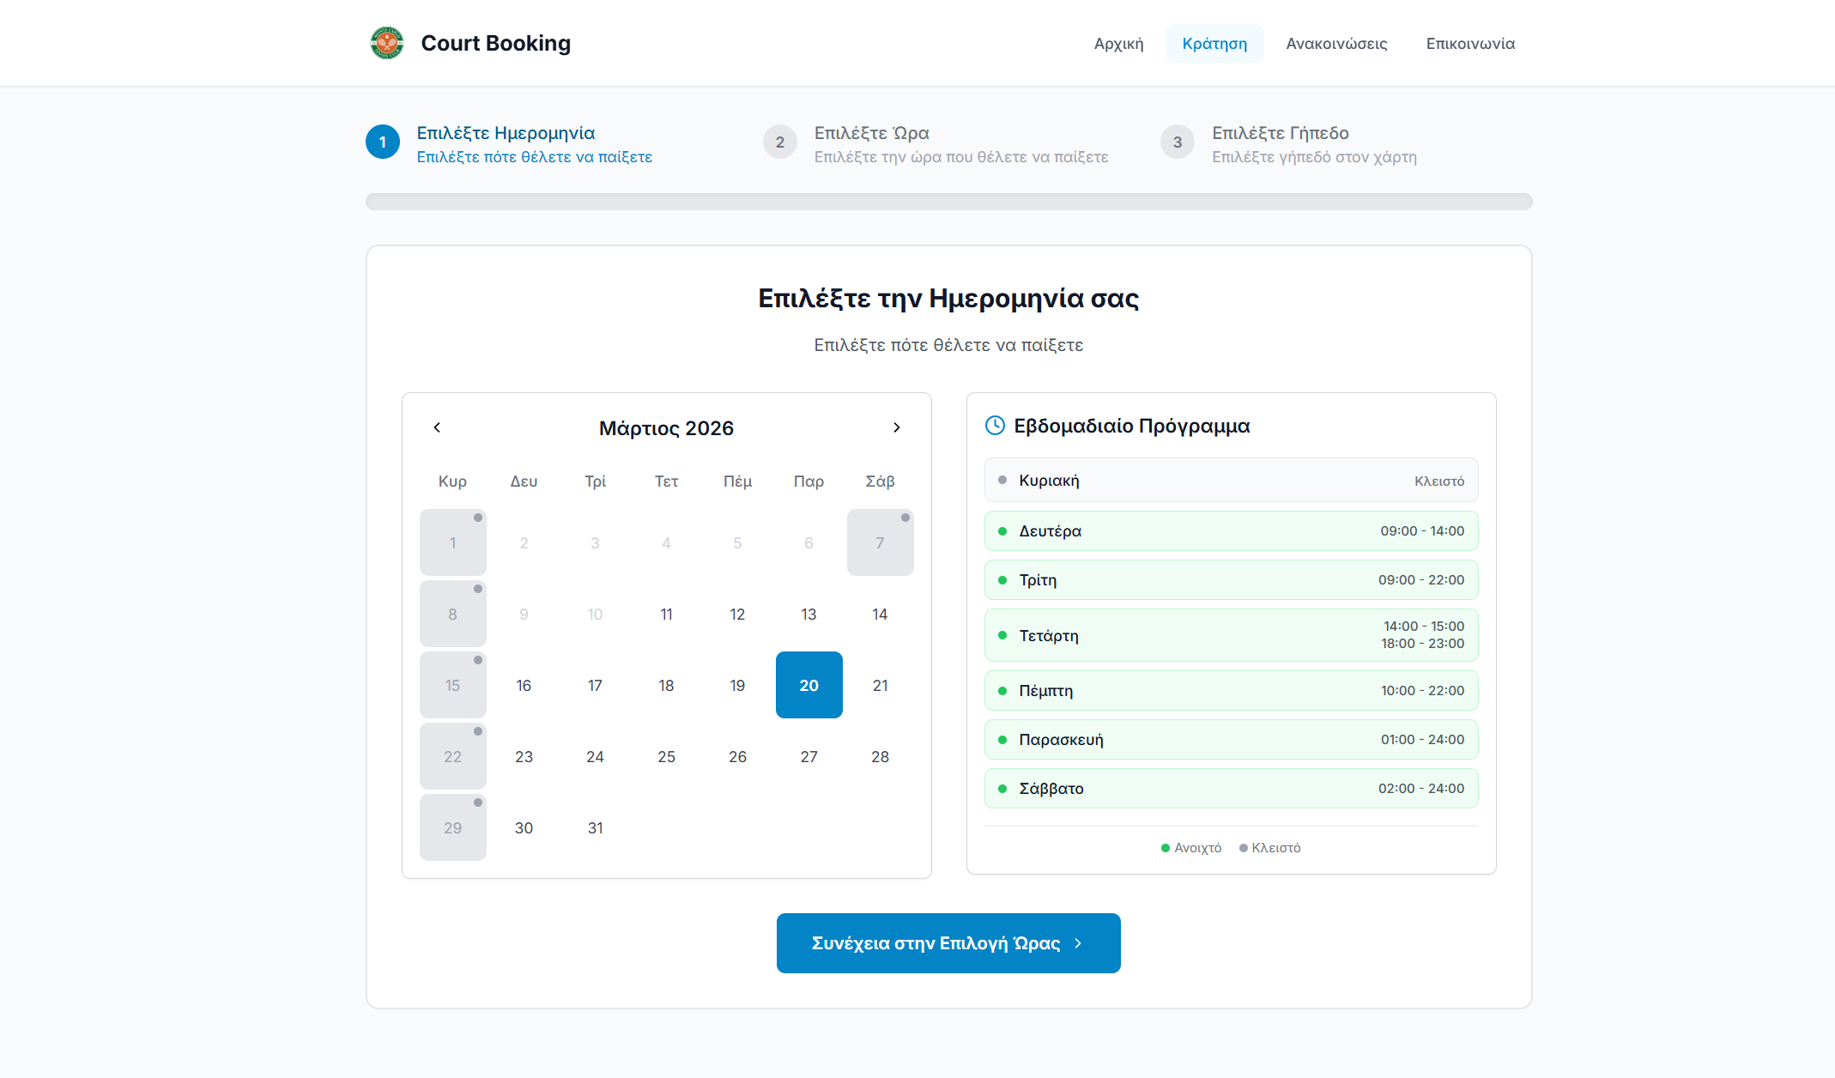Select March 18 in calendar
Viewport: 1835px width, 1078px height.
coord(666,685)
